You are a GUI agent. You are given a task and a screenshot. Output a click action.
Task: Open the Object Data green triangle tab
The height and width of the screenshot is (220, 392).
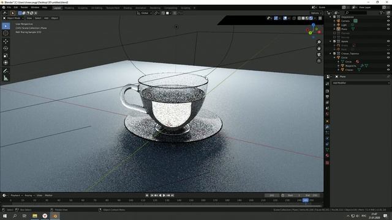coord(327,150)
